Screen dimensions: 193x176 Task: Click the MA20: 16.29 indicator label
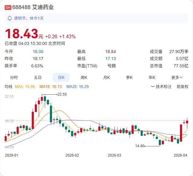[77, 86]
